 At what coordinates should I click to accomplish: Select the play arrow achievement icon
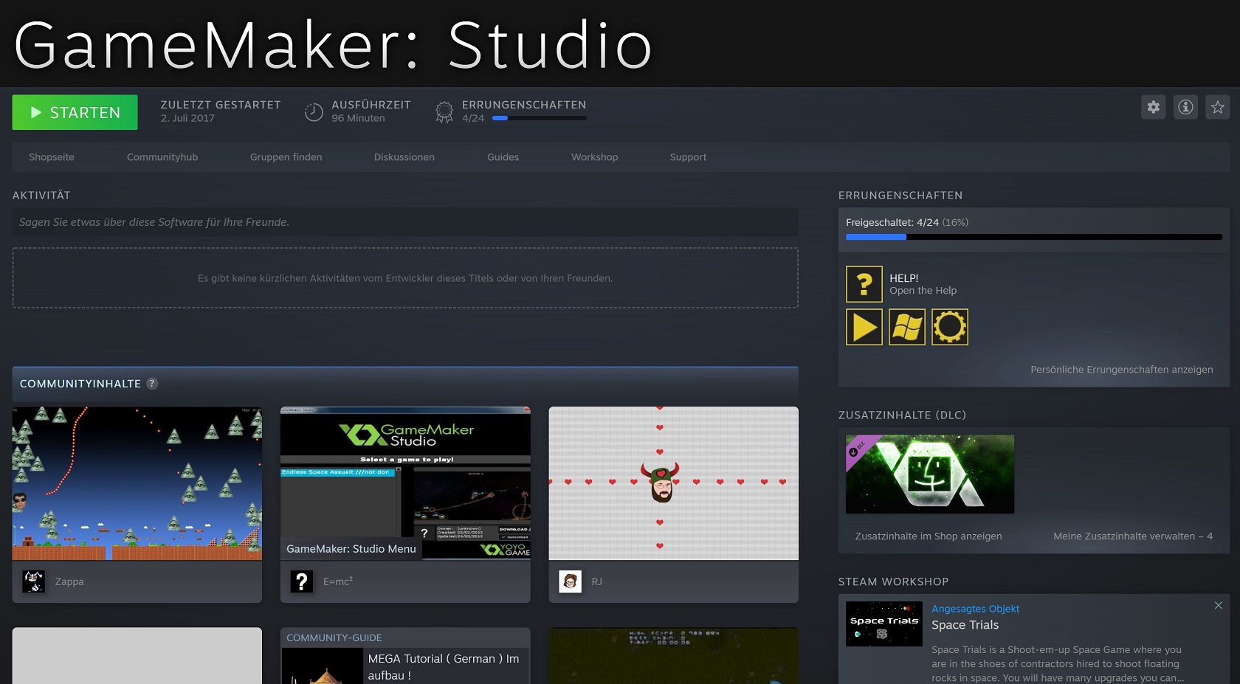(x=864, y=327)
